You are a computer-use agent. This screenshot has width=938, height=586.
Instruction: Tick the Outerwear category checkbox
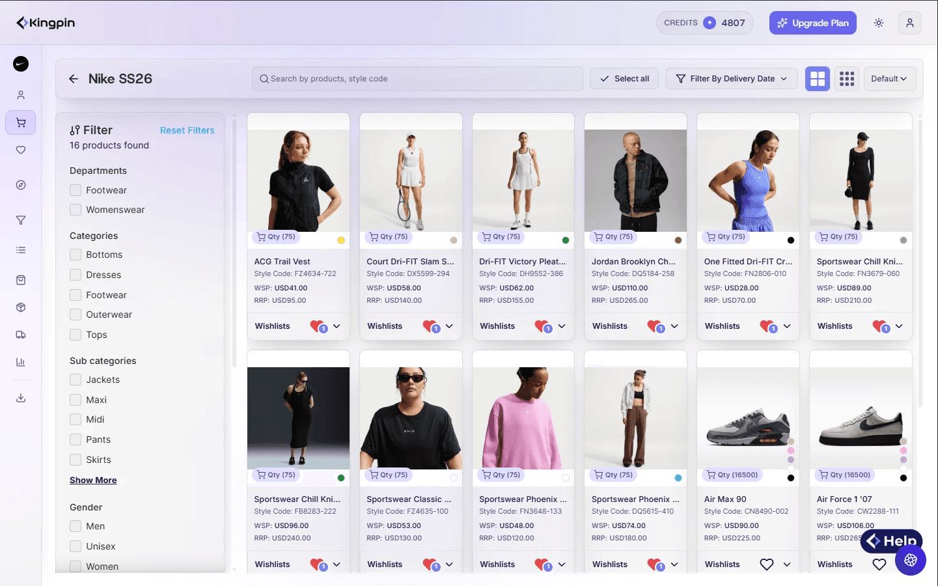point(76,314)
